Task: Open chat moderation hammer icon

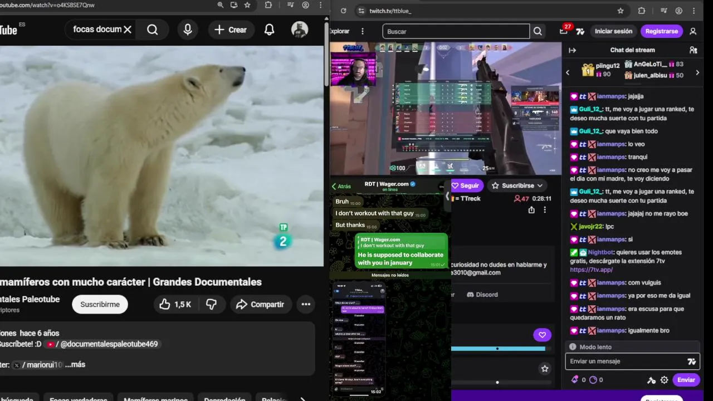Action: [651, 380]
